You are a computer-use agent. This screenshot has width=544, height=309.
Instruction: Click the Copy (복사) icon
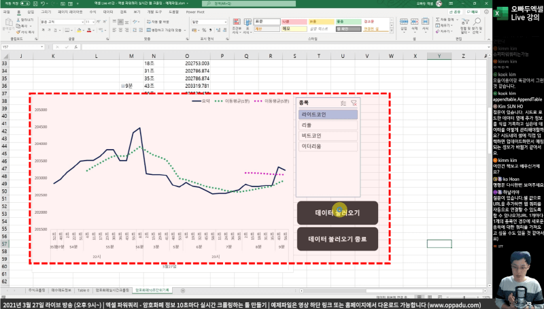tap(18, 26)
